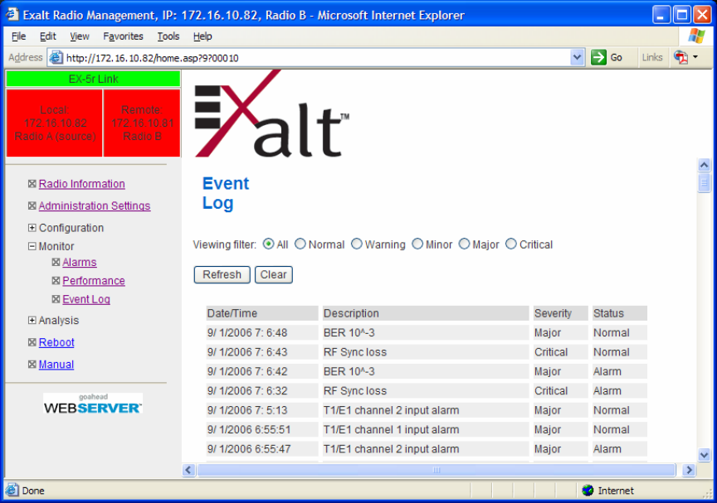
Task: Click the Internet zone globe icon
Action: (x=588, y=491)
